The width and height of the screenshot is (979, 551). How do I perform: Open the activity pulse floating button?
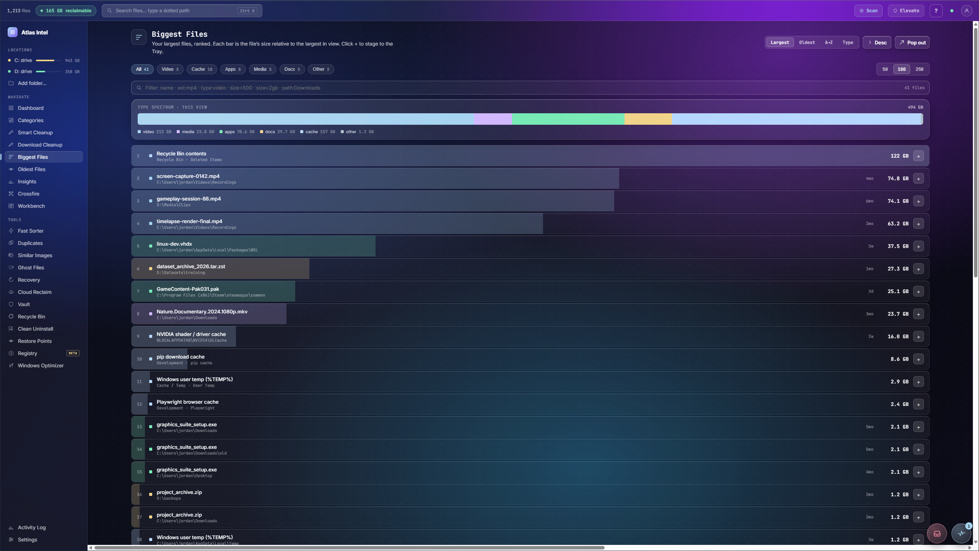[961, 533]
